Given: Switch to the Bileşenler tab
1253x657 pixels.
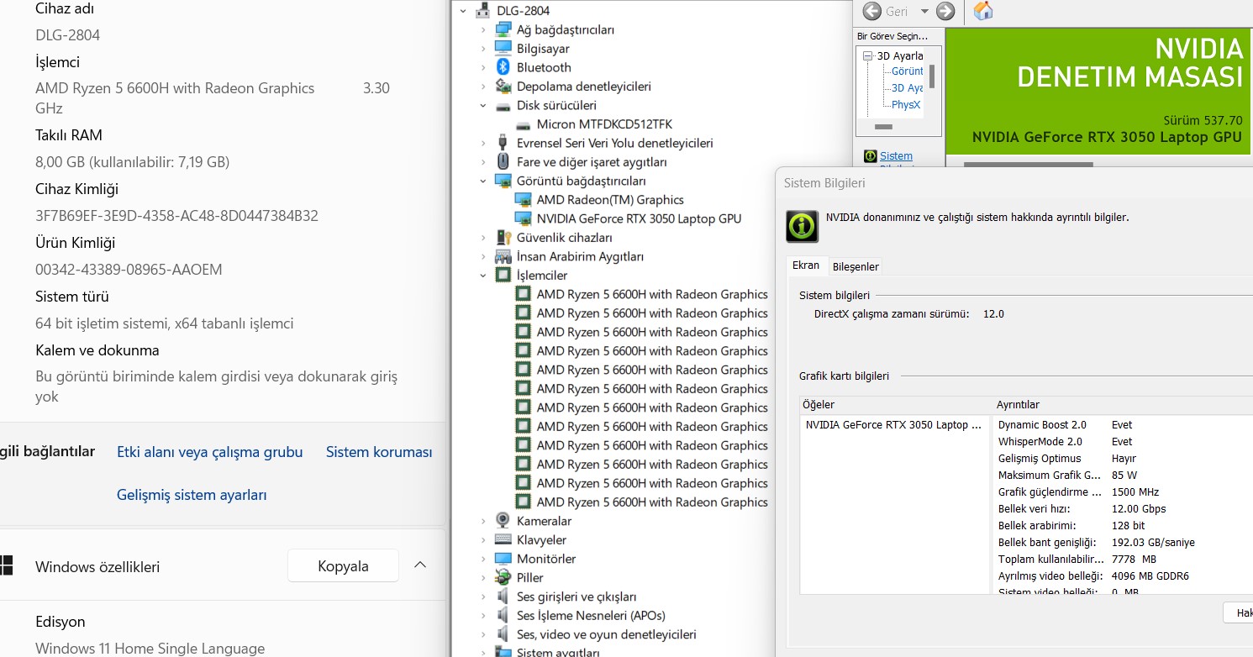Looking at the screenshot, I should 856,266.
